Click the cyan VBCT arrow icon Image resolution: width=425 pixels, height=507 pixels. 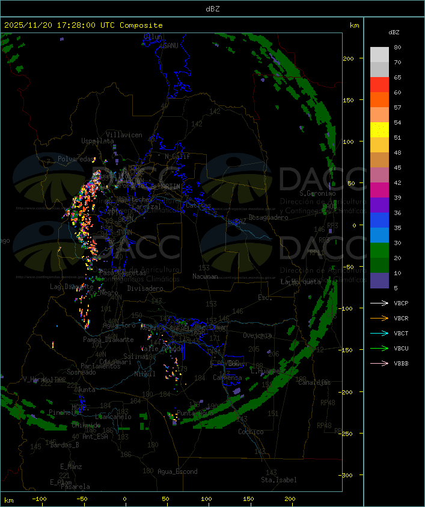379,333
